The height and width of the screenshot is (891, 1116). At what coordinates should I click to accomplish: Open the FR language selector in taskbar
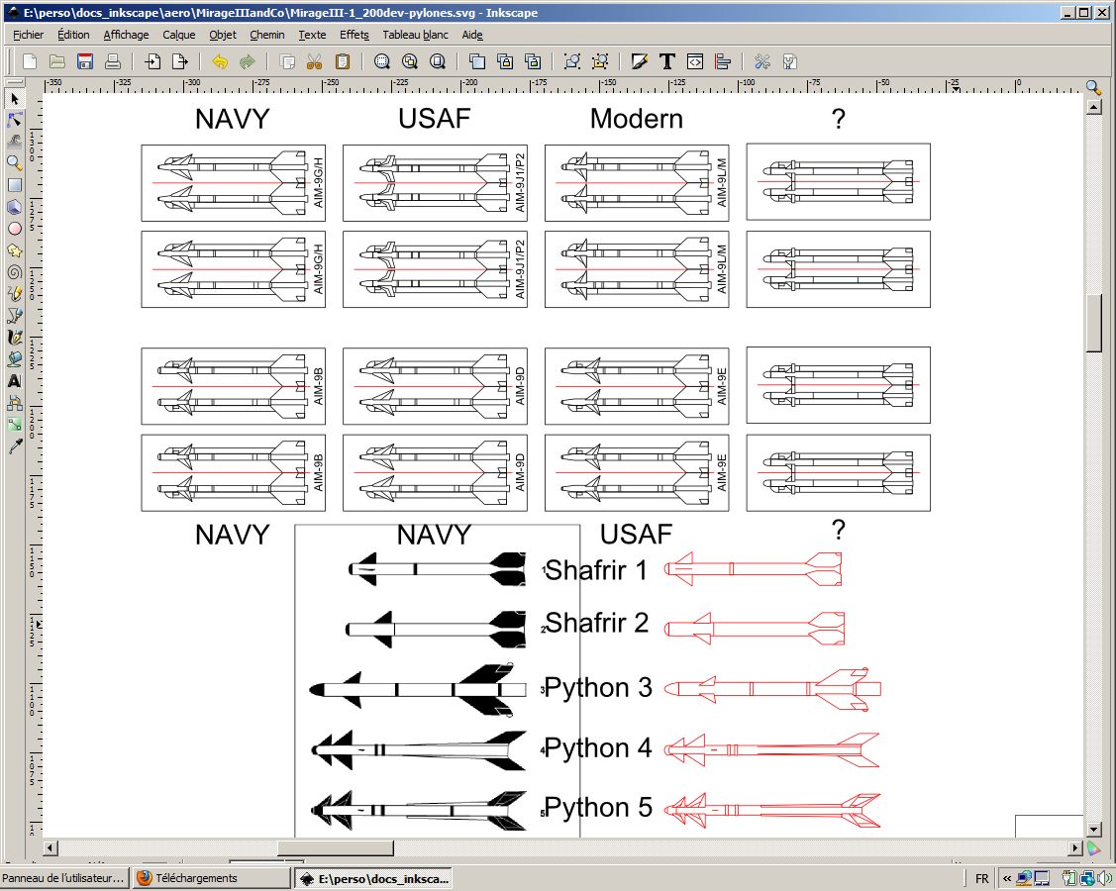click(981, 878)
